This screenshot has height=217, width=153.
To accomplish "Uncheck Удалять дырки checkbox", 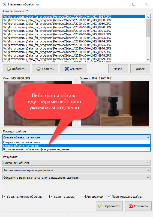I will pyautogui.click(x=51, y=197).
